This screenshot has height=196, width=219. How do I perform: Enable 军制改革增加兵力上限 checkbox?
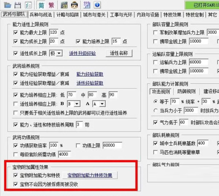pyautogui.click(x=155, y=32)
